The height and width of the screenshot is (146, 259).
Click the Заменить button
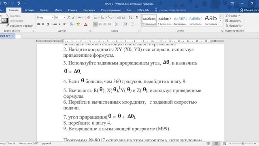[x=233, y=21]
